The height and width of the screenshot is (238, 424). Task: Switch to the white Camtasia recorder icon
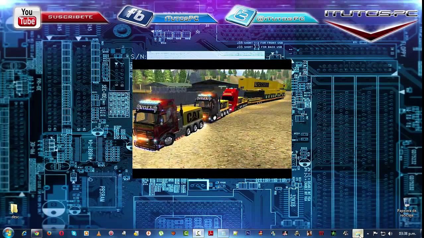pos(198,233)
